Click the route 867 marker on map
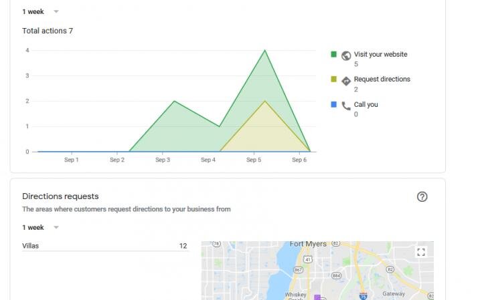Viewport: 482px width, 300px height. [298, 270]
